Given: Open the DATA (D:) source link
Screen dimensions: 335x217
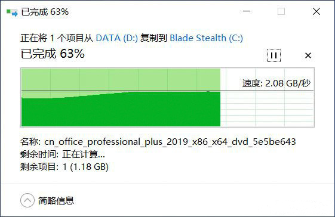Looking at the screenshot, I should pos(116,38).
